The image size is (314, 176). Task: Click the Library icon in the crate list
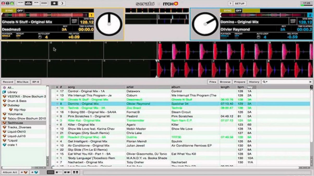(4, 92)
